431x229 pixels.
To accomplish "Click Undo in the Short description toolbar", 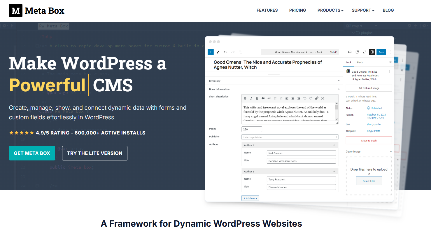I will coord(305,98).
